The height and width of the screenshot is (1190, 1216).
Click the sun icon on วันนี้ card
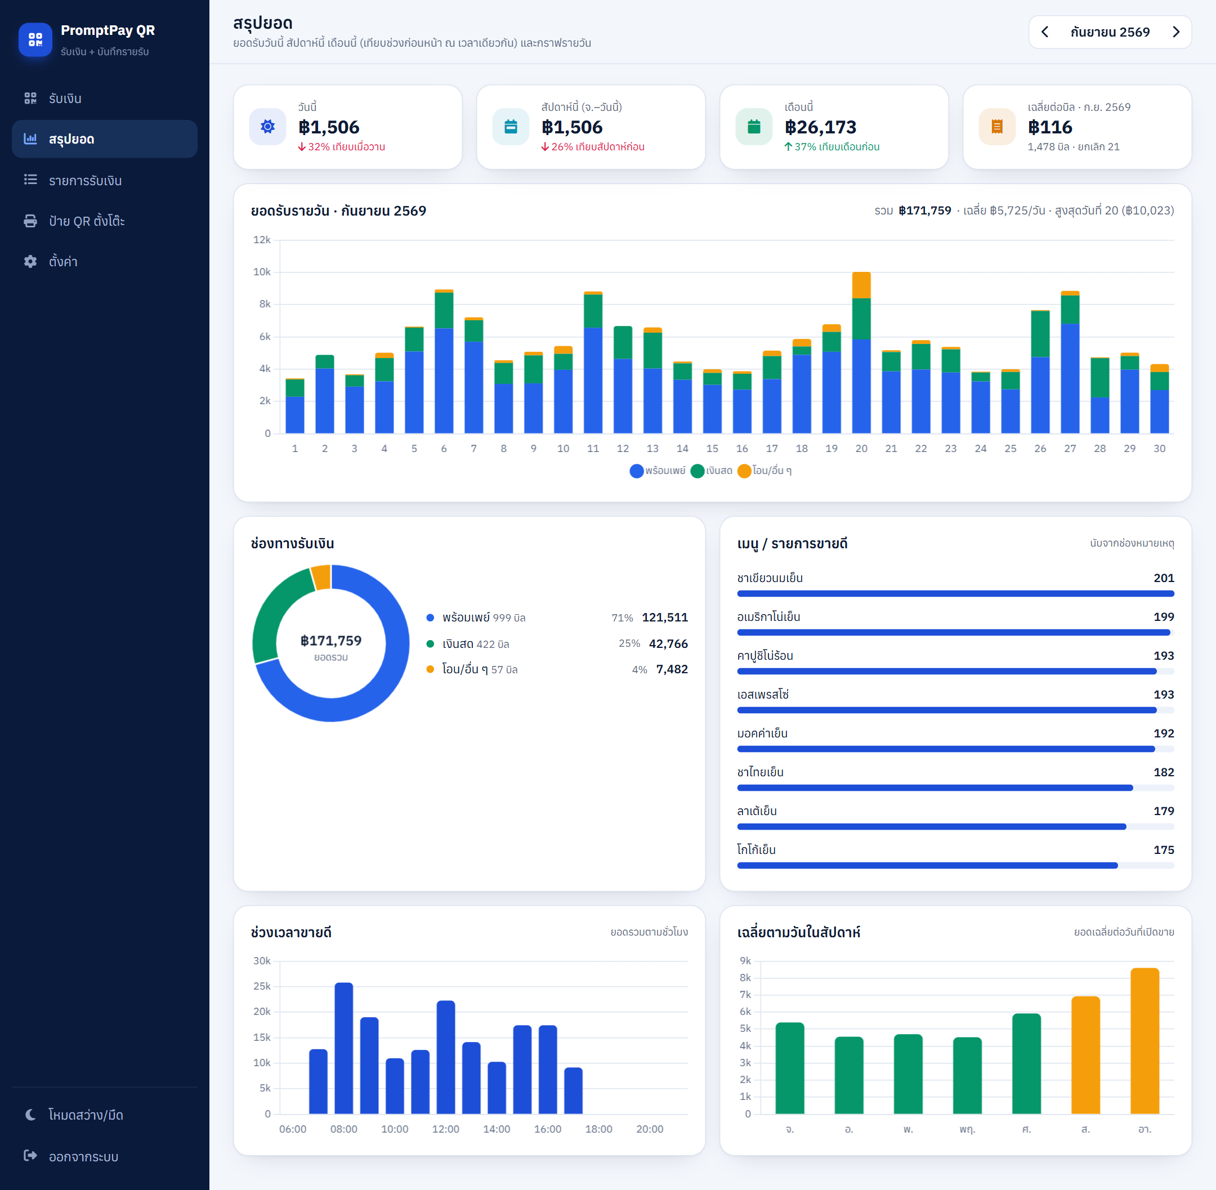tap(267, 127)
